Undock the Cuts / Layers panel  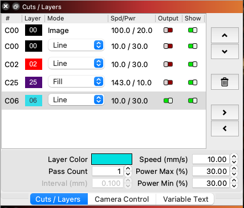16,7
